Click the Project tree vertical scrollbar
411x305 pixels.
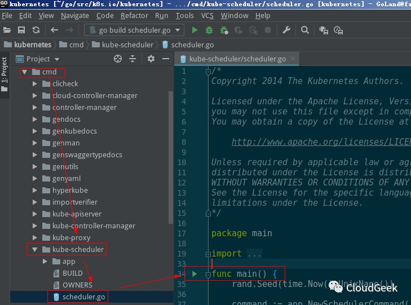[171, 158]
